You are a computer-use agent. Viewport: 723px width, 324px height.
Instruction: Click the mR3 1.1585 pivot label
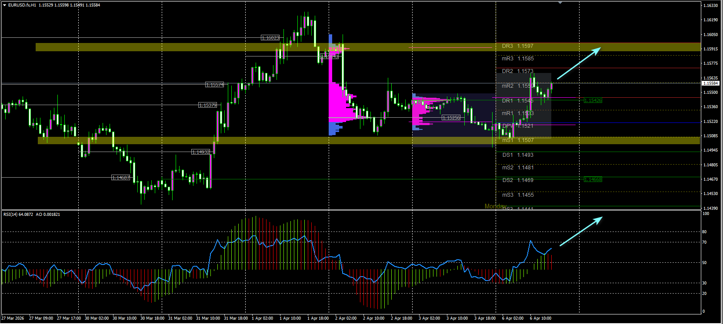coord(518,59)
